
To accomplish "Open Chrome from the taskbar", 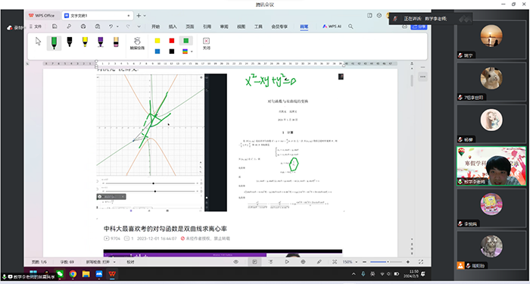I will point(73,274).
